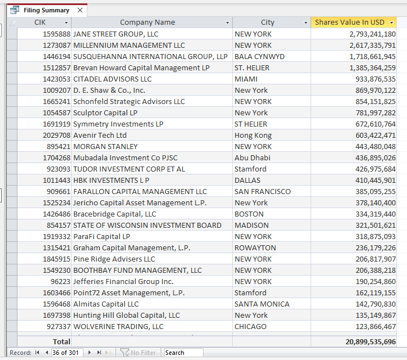
Task: Click the No Filter indicator button
Action: (138, 353)
